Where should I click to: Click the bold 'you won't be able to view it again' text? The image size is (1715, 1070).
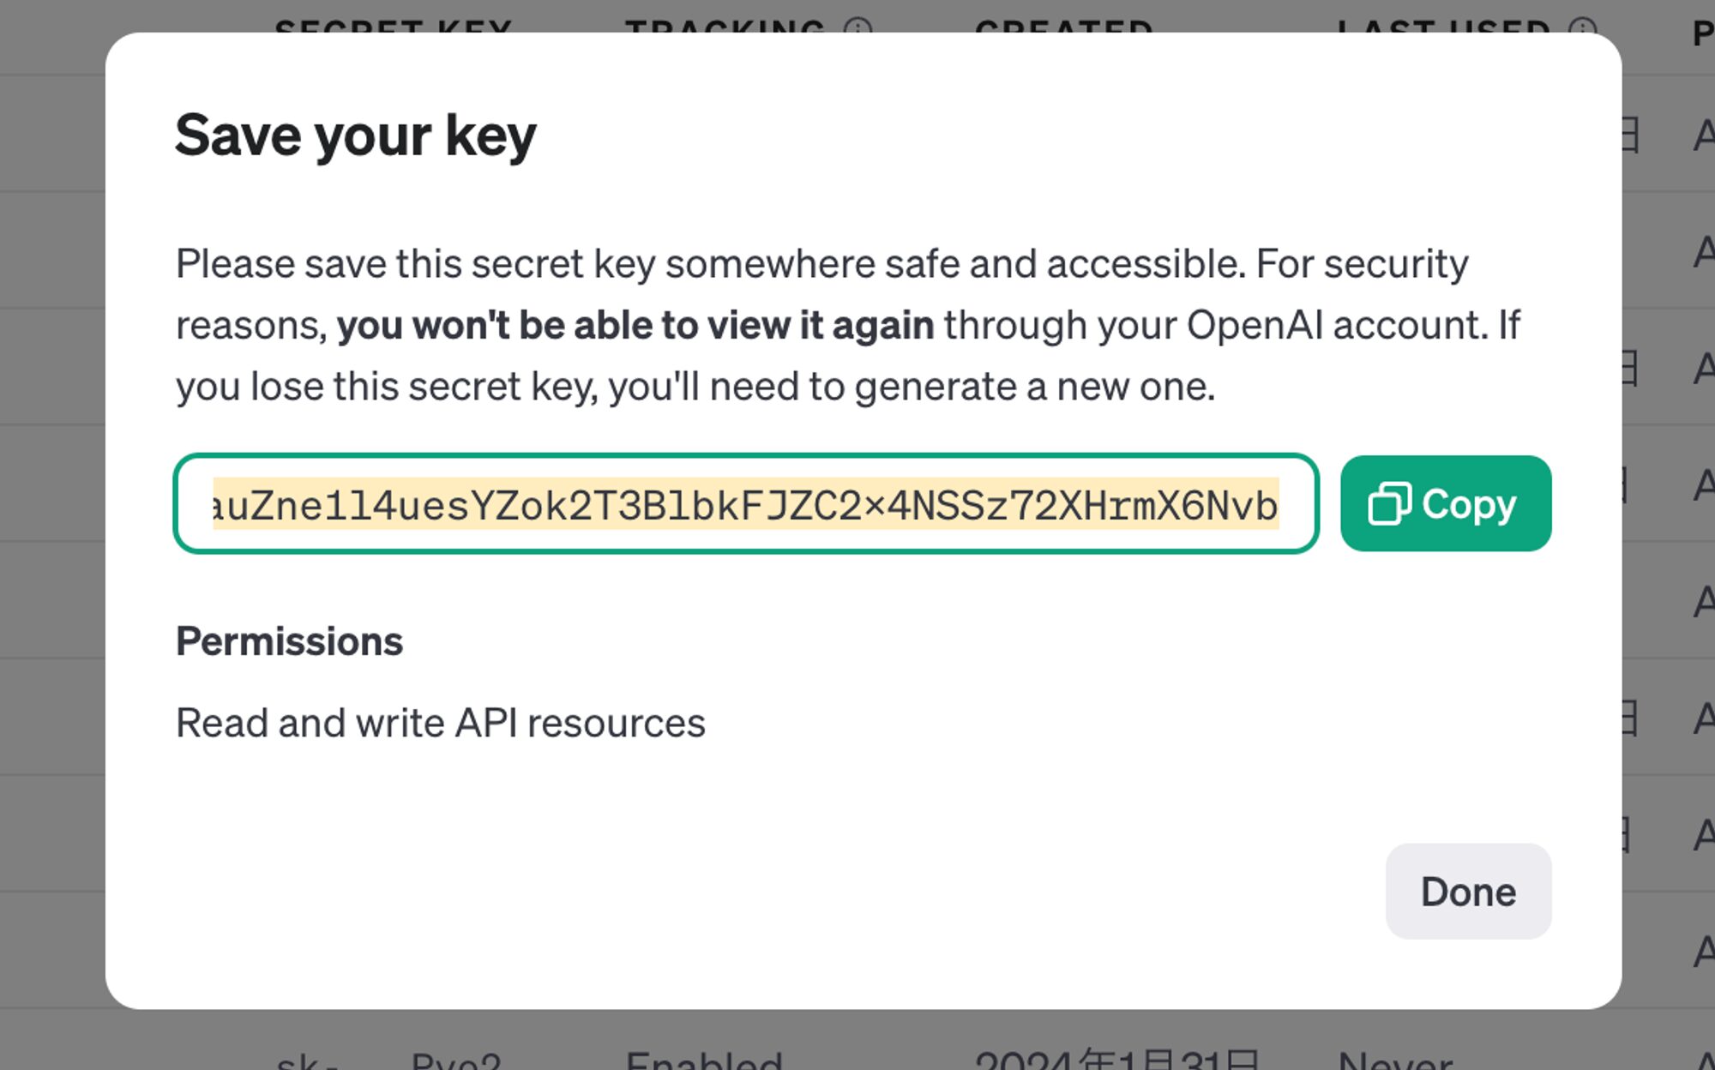coord(635,326)
